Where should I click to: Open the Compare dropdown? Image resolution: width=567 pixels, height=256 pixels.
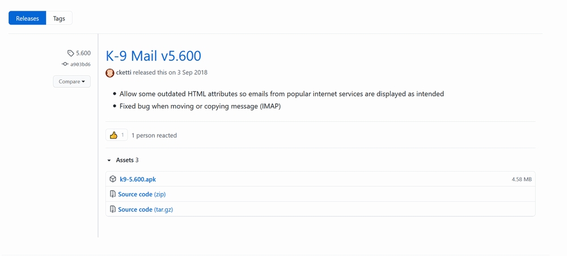pyautogui.click(x=71, y=82)
